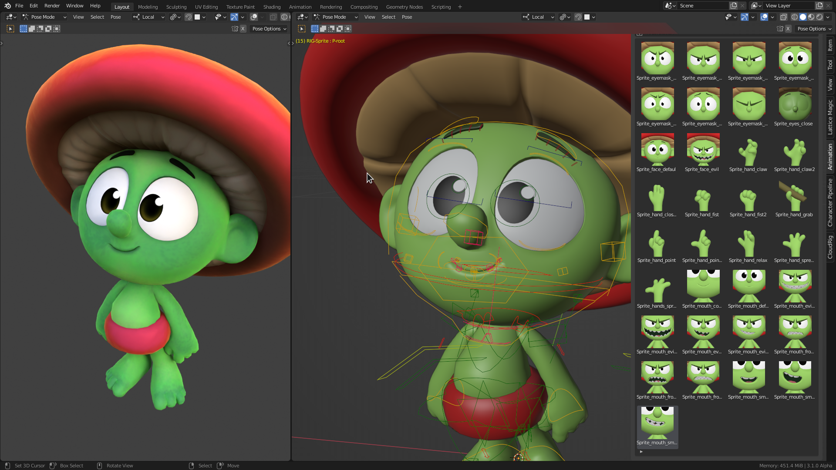Select the Sprite_face_evil pose thumbnail
Viewport: 836px width, 470px height.
(702, 148)
